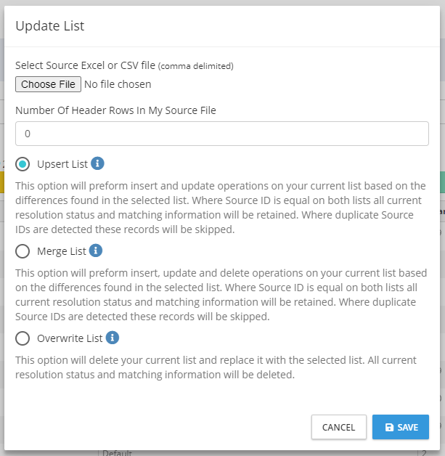Select the Upsert List radio button

(23, 164)
